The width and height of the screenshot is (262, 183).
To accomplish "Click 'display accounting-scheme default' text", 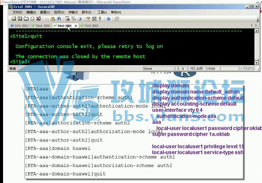I will tap(194, 104).
